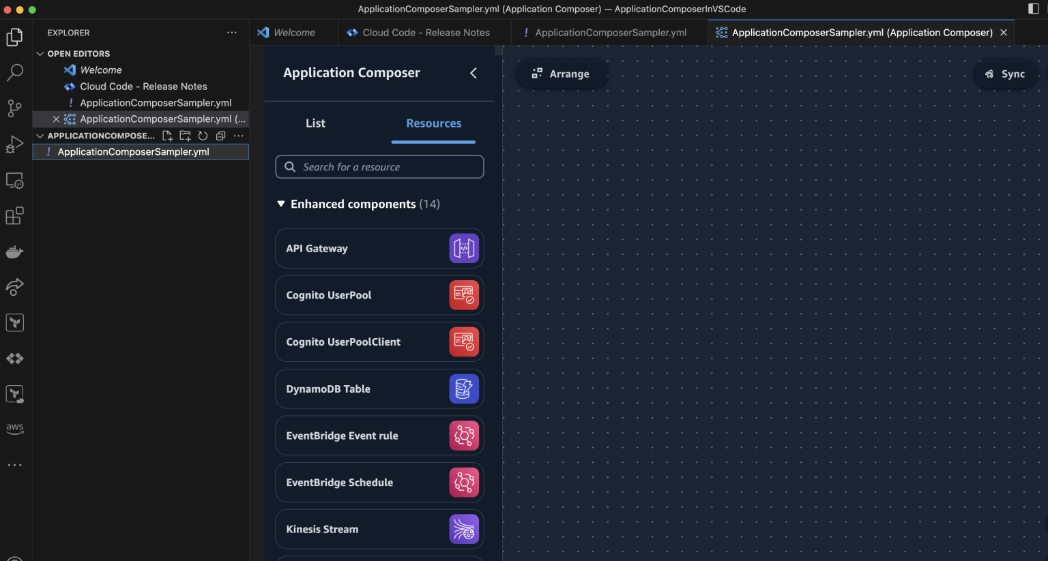Click the New File icon in Explorer toolbar
The height and width of the screenshot is (561, 1048).
tap(167, 136)
